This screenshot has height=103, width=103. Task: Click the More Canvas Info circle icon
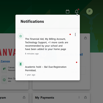4,80
